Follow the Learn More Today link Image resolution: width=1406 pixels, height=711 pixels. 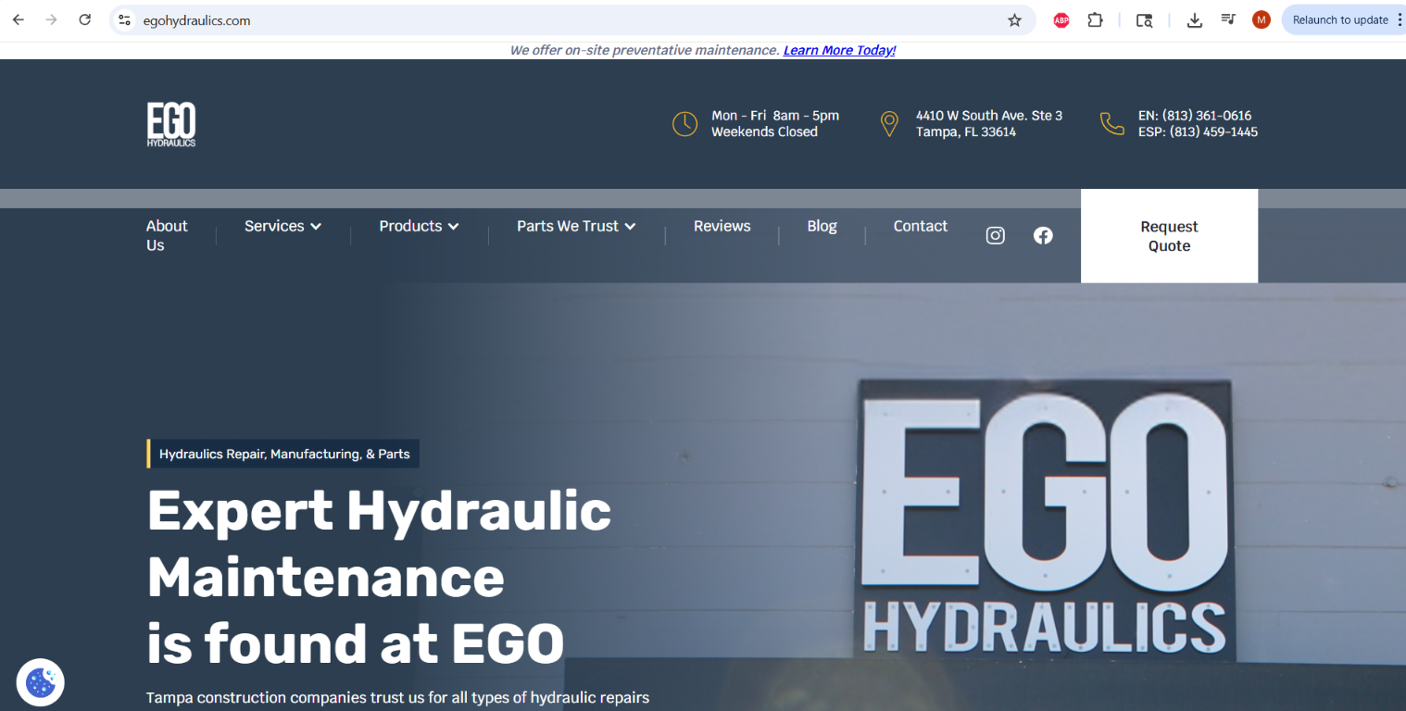coord(839,50)
